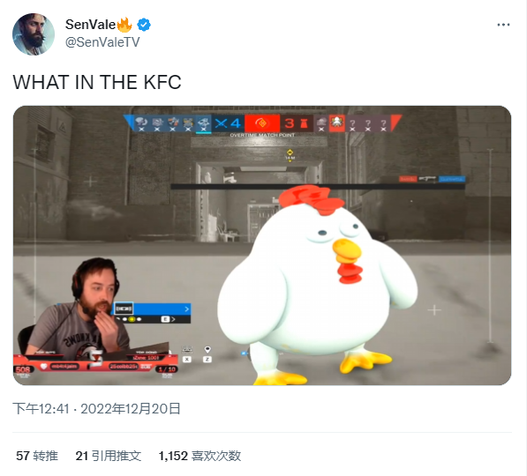Click the WHAT IN THE KFC text
This screenshot has width=527, height=476.
tap(97, 82)
